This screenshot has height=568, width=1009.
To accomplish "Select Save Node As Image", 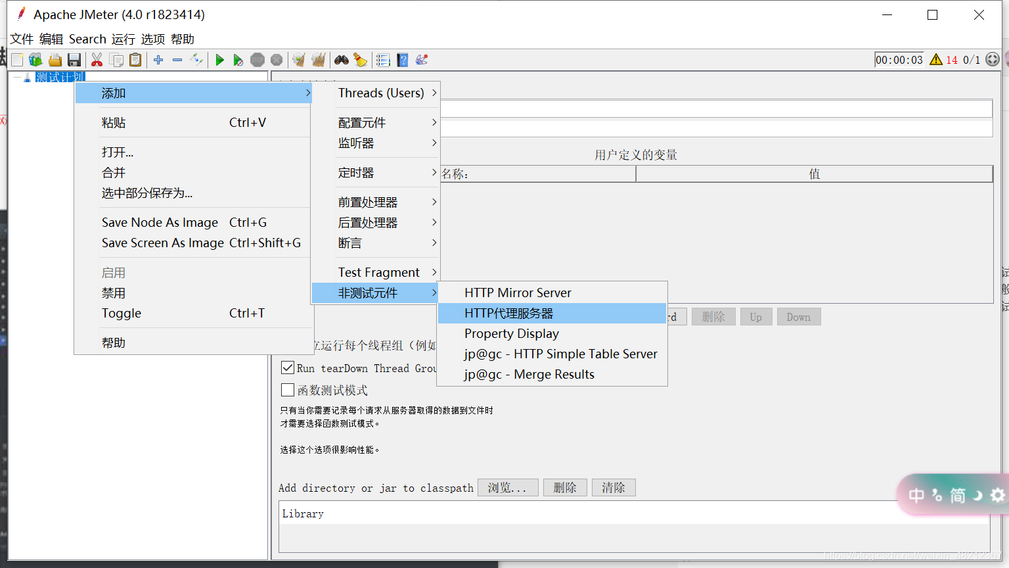I will click(x=193, y=223).
